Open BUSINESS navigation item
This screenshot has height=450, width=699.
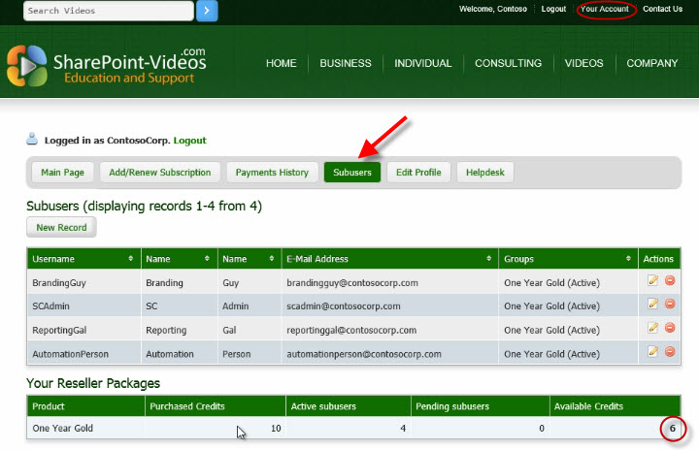pyautogui.click(x=346, y=63)
